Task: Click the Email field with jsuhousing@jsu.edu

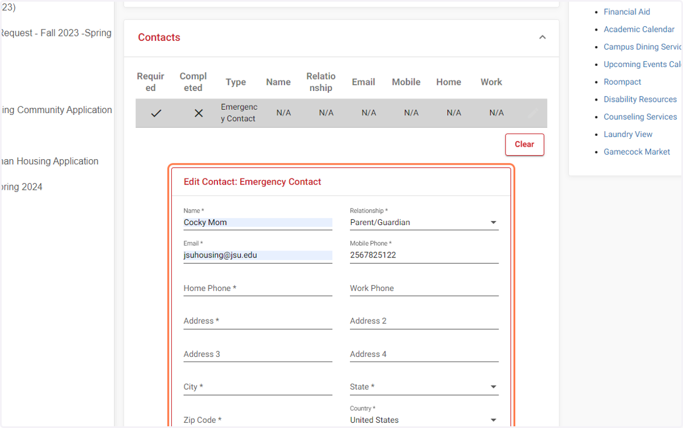Action: click(x=258, y=256)
